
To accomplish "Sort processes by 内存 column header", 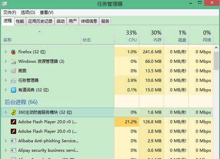I will pos(151,36).
